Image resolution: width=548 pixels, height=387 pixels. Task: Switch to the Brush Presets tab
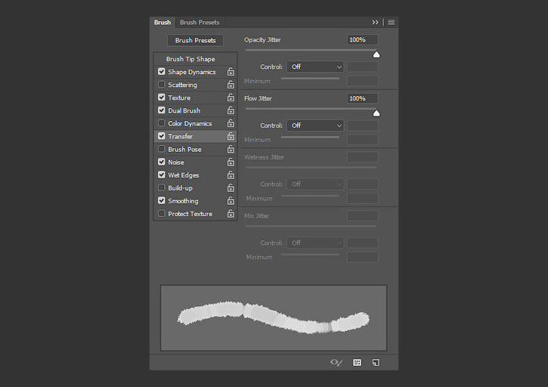click(x=200, y=23)
